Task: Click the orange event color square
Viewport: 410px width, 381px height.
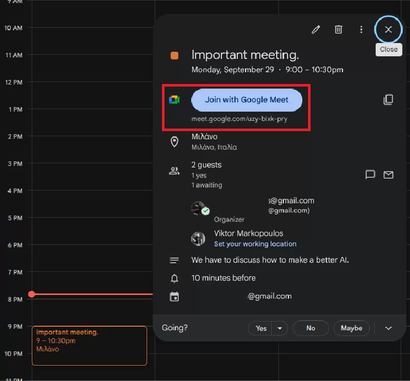Action: click(174, 55)
